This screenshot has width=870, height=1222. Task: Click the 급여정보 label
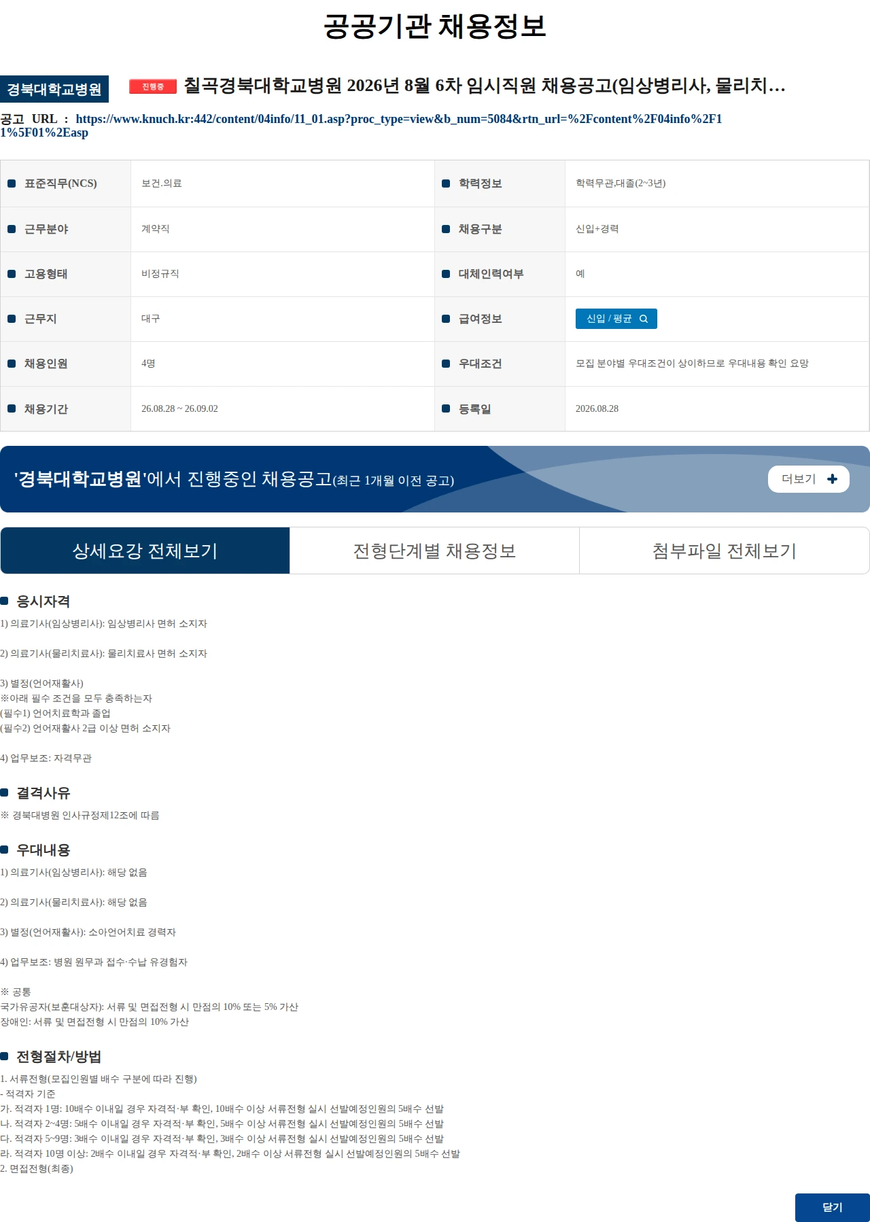click(x=480, y=319)
